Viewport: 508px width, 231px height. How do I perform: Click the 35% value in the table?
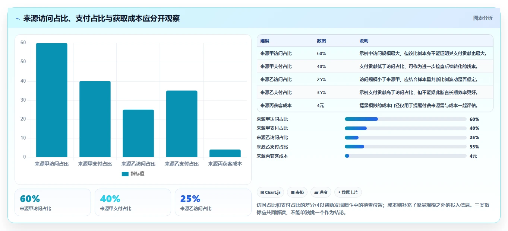pyautogui.click(x=321, y=93)
